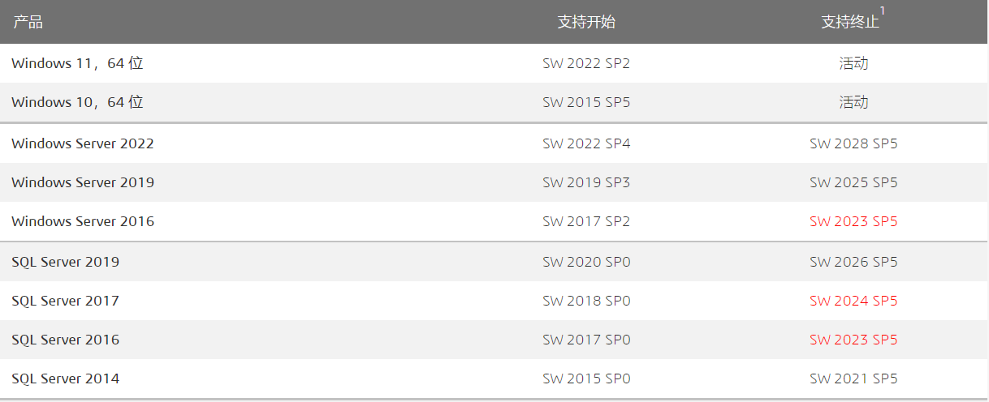Click the SQL Server 2014 product cell
Image resolution: width=989 pixels, height=402 pixels.
click(66, 378)
